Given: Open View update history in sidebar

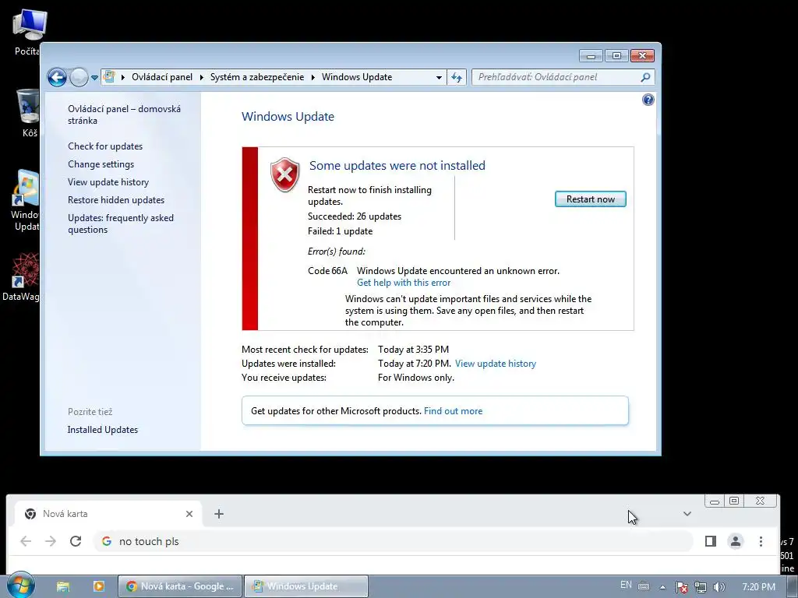Looking at the screenshot, I should click(x=108, y=182).
